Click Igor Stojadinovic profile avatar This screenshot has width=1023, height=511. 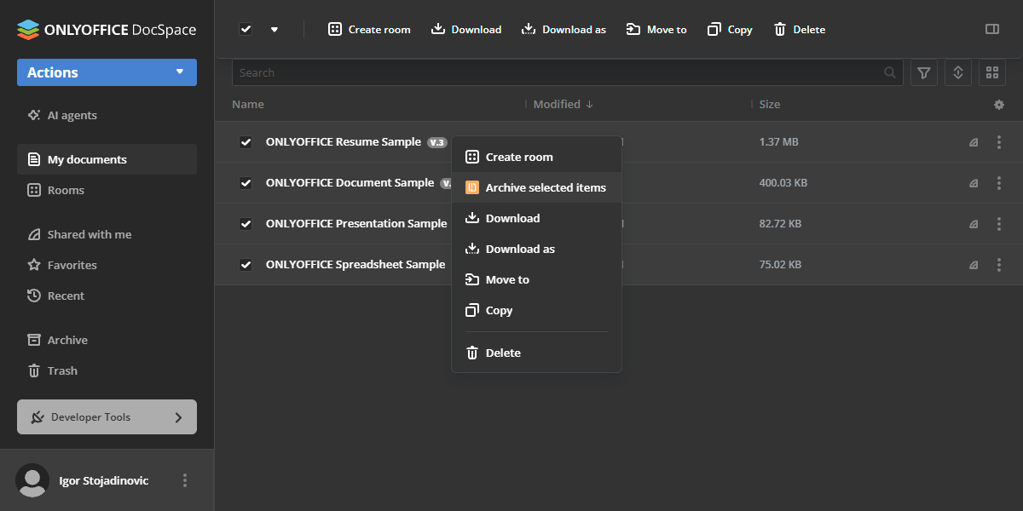tap(33, 480)
